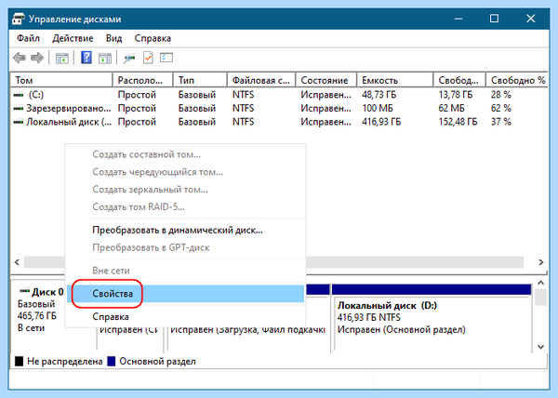This screenshot has height=398, width=558.
Task: Click Вне сети context menu entry
Action: click(185, 271)
